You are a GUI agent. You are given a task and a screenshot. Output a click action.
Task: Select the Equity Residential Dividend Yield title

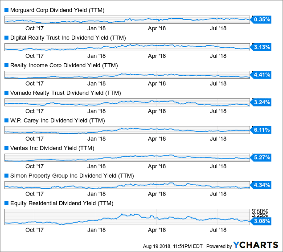click(62, 203)
